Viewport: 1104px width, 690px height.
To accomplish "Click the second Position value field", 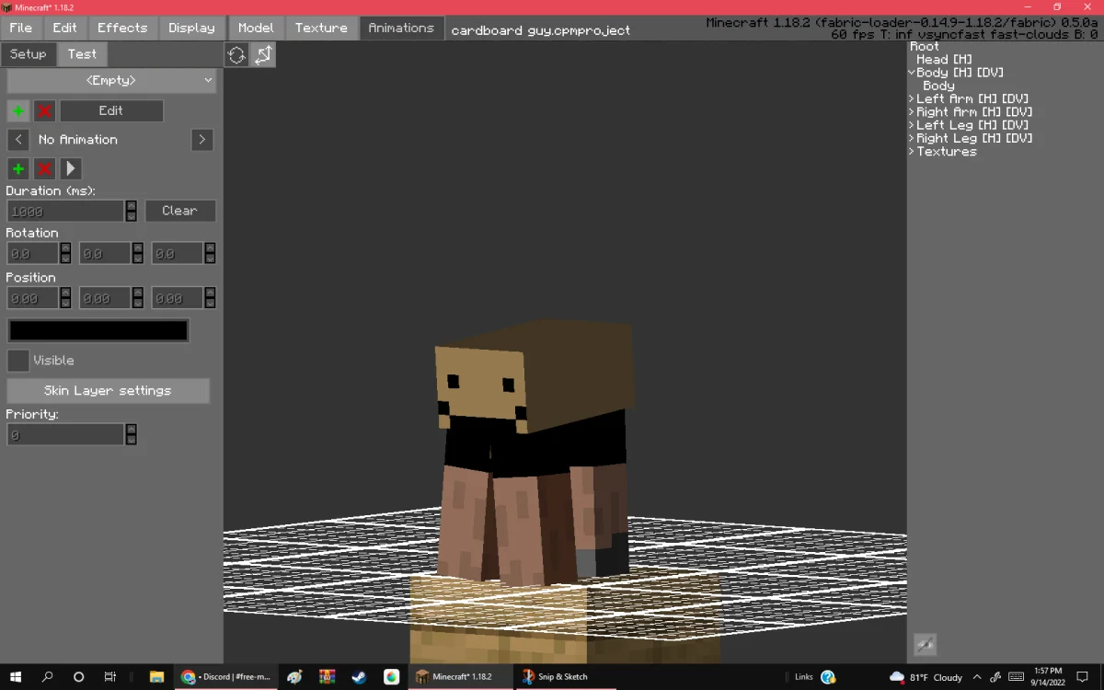I will coord(105,299).
